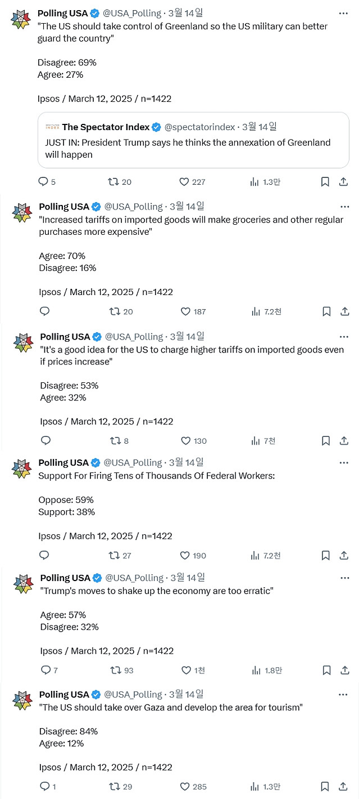
Task: Open The Spectator Index profile name
Action: (x=106, y=127)
